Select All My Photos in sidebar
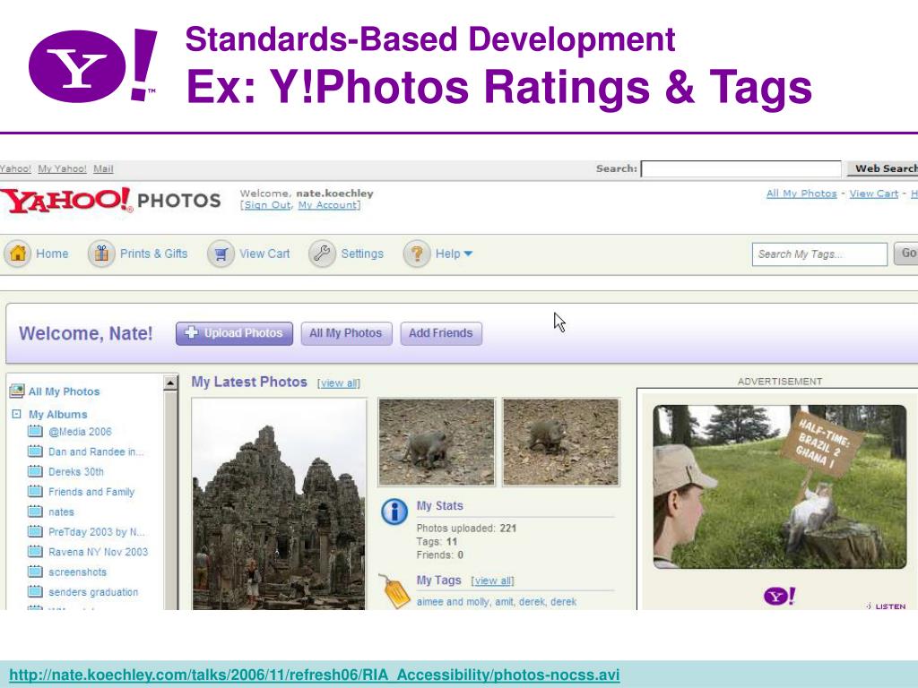 click(64, 391)
